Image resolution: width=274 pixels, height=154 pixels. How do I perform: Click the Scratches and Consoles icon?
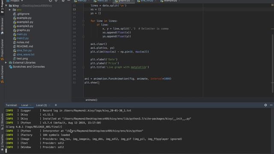pyautogui.click(x=10, y=67)
